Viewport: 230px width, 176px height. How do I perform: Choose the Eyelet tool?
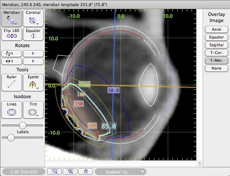[x=33, y=83]
